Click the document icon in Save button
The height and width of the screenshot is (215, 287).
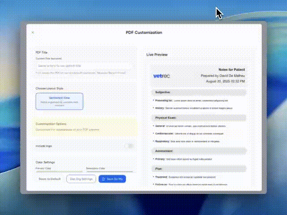104,179
